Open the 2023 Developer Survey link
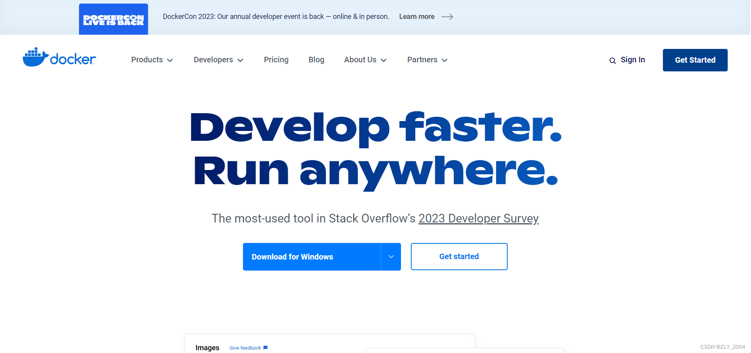Image resolution: width=751 pixels, height=353 pixels. click(478, 219)
